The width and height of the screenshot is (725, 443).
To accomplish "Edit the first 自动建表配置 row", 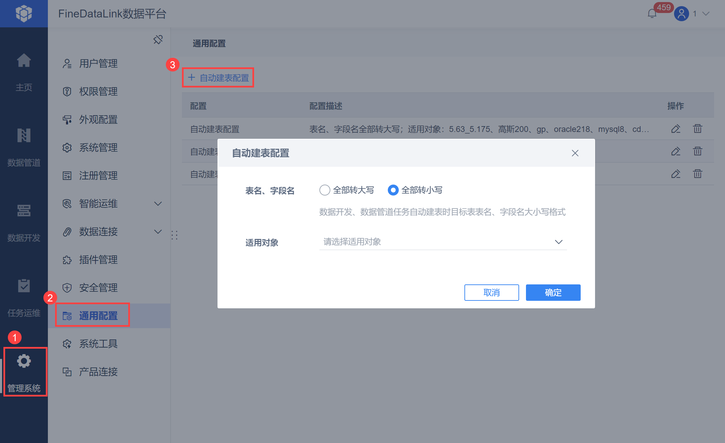I will pos(675,129).
